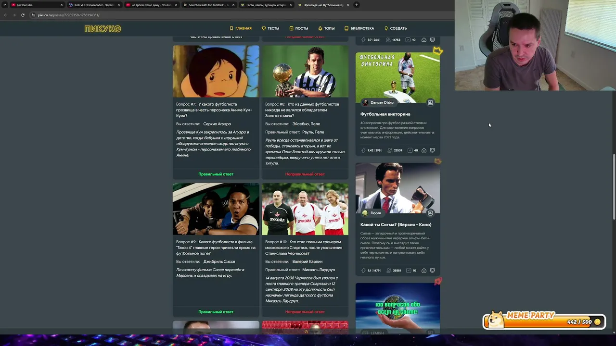Open the 'Какой ты Сигма? (Версия - Кино)' title
The width and height of the screenshot is (616, 346).
[396, 224]
